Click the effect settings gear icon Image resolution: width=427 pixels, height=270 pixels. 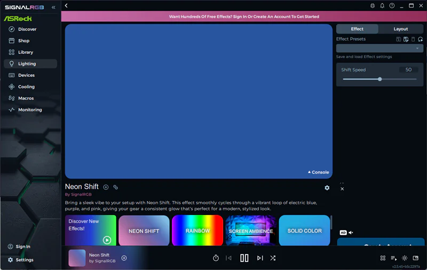[327, 188]
